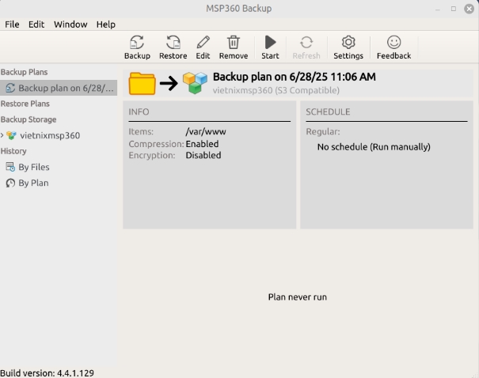Click the Build version 4.4.1.129 status text
Image resolution: width=479 pixels, height=378 pixels.
coord(47,373)
